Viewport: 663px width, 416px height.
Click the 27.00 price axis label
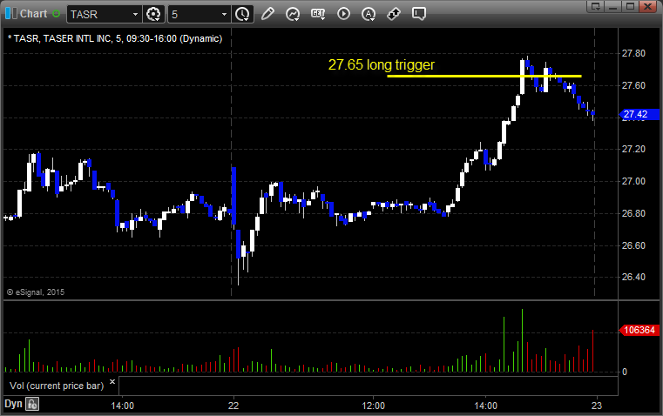[x=633, y=181]
